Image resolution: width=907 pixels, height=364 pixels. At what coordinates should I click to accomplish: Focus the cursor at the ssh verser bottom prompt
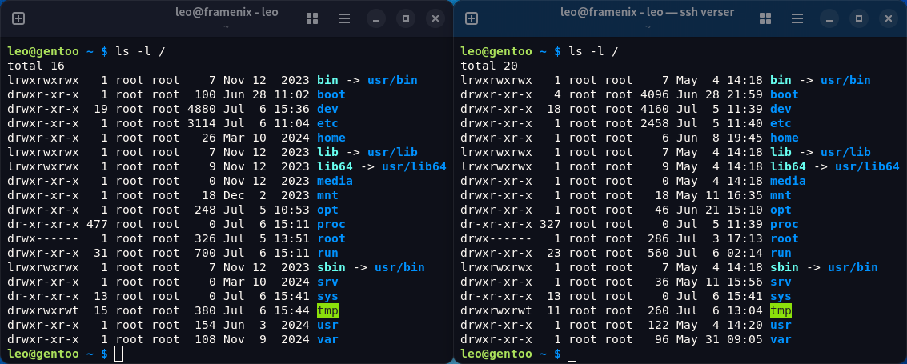tap(572, 354)
